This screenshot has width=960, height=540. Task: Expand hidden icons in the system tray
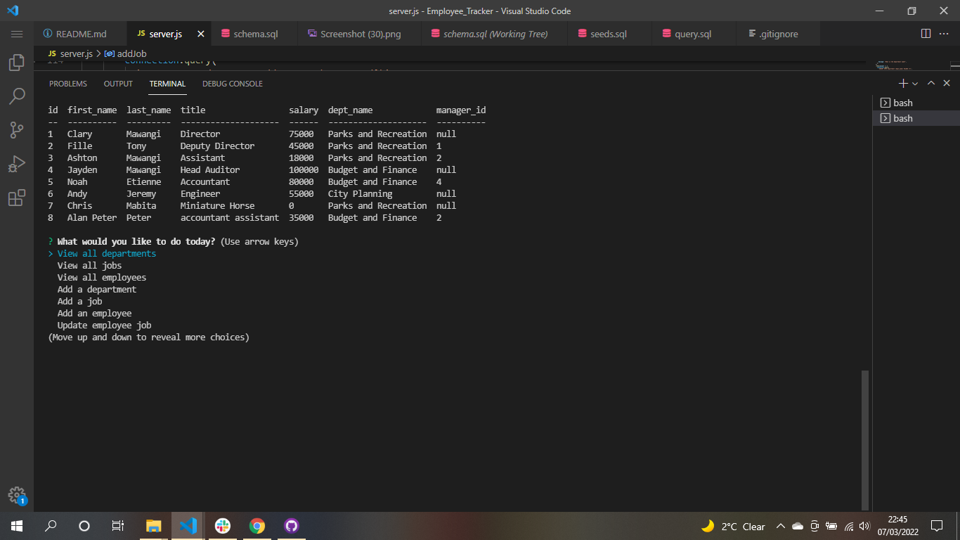coord(780,525)
